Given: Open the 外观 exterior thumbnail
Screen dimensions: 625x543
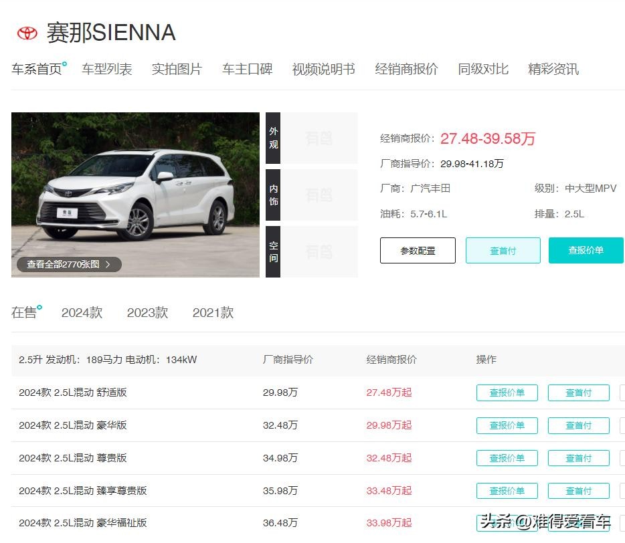Looking at the screenshot, I should (312, 138).
